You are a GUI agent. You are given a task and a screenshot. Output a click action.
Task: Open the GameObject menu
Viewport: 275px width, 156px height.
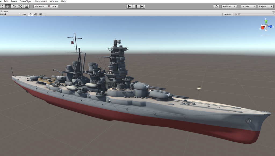click(x=26, y=1)
